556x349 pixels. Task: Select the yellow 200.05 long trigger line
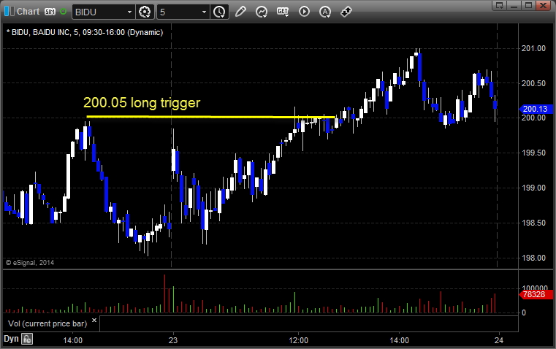point(210,117)
